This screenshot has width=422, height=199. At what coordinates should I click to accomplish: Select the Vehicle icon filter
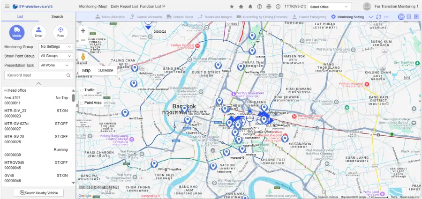tap(17, 32)
